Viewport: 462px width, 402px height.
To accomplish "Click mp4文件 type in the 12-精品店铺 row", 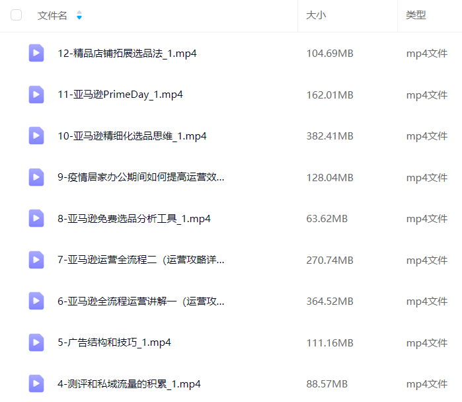I will coord(427,54).
